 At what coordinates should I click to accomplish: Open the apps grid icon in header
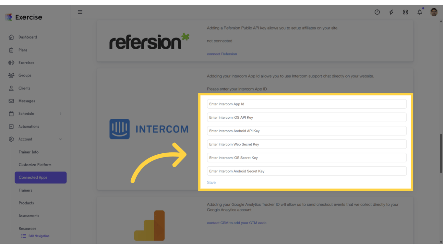point(405,12)
